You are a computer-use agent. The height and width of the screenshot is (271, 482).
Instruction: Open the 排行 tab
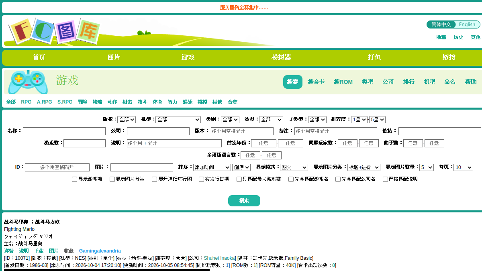point(409,82)
